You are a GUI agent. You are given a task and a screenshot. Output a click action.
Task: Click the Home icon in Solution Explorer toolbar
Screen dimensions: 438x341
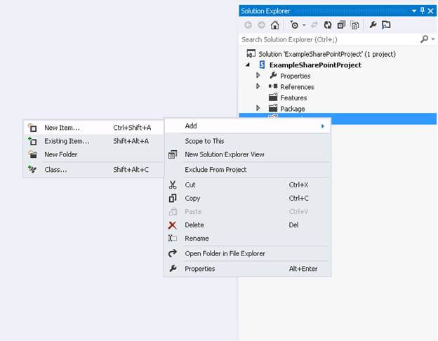click(275, 25)
